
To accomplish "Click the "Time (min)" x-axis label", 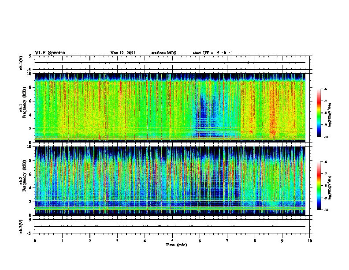I will [x=176, y=245].
